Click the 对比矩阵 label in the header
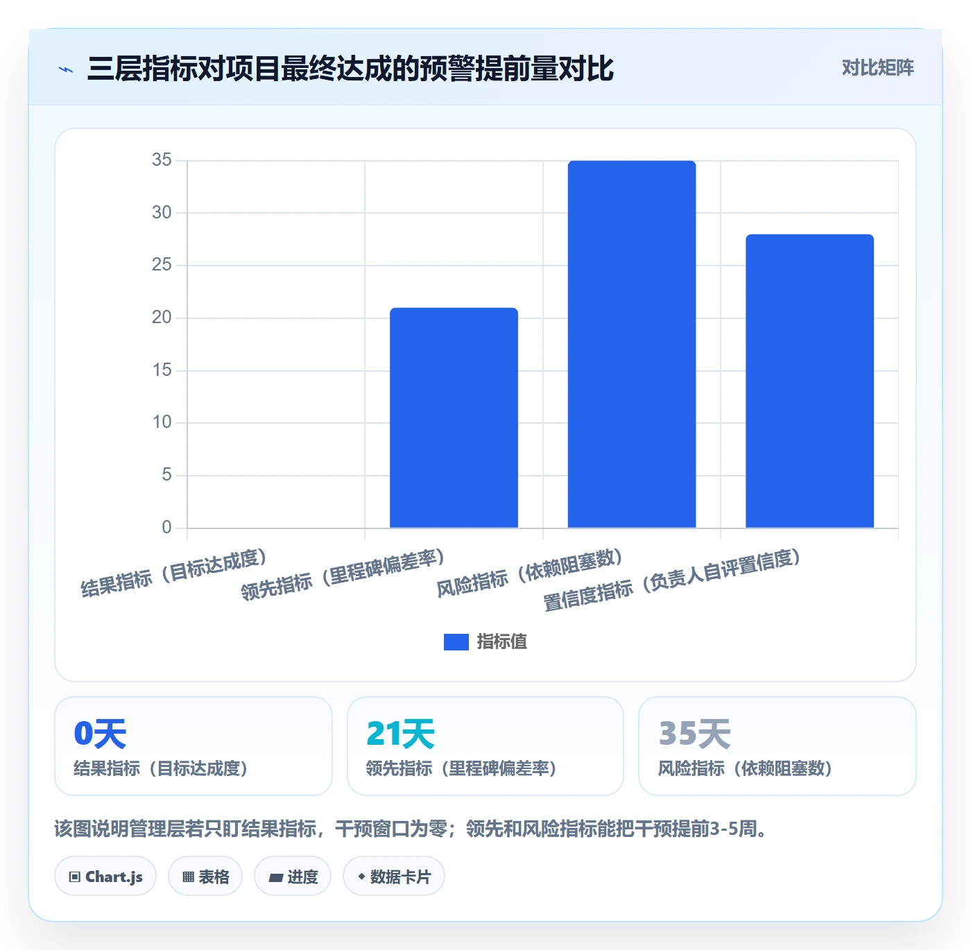The image size is (971, 950). tap(877, 68)
